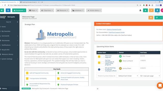
Task: Click blue status circle of Set up meeting
Action: tap(99, 70)
